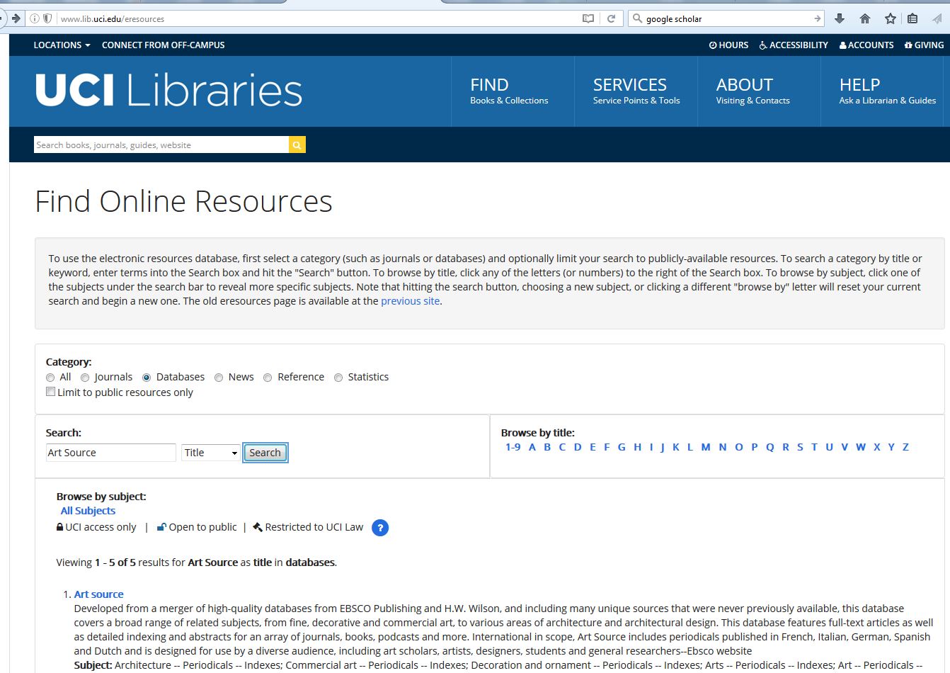Image resolution: width=950 pixels, height=673 pixels.
Task: Toggle reader view icon in address bar
Action: pyautogui.click(x=588, y=18)
